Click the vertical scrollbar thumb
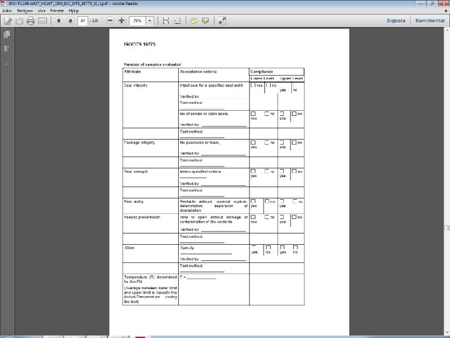Image resolution: width=450 pixels, height=338 pixels. click(x=447, y=228)
